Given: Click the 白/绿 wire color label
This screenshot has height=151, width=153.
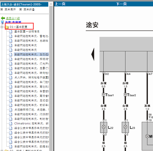Looking at the screenshot, I should tap(125, 83).
